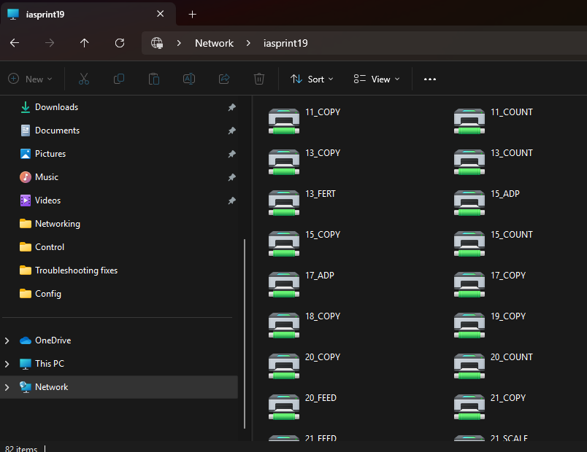
Task: Open Troubleshooting fixes folder in sidebar
Action: point(76,270)
